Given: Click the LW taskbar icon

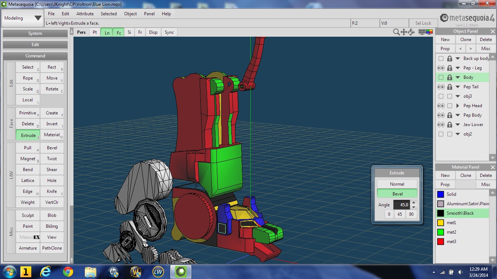Looking at the screenshot, I should tap(158, 272).
